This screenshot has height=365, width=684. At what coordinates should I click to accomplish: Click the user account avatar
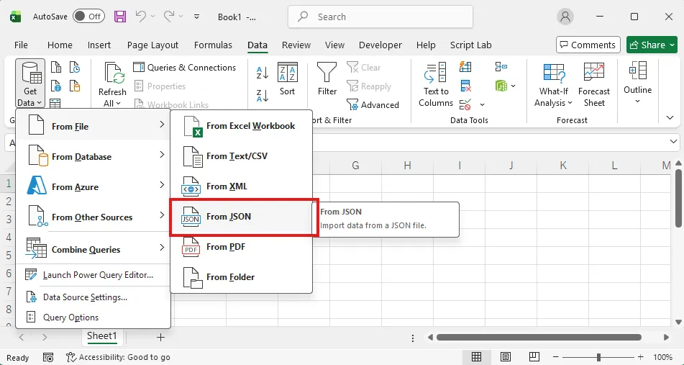click(565, 17)
